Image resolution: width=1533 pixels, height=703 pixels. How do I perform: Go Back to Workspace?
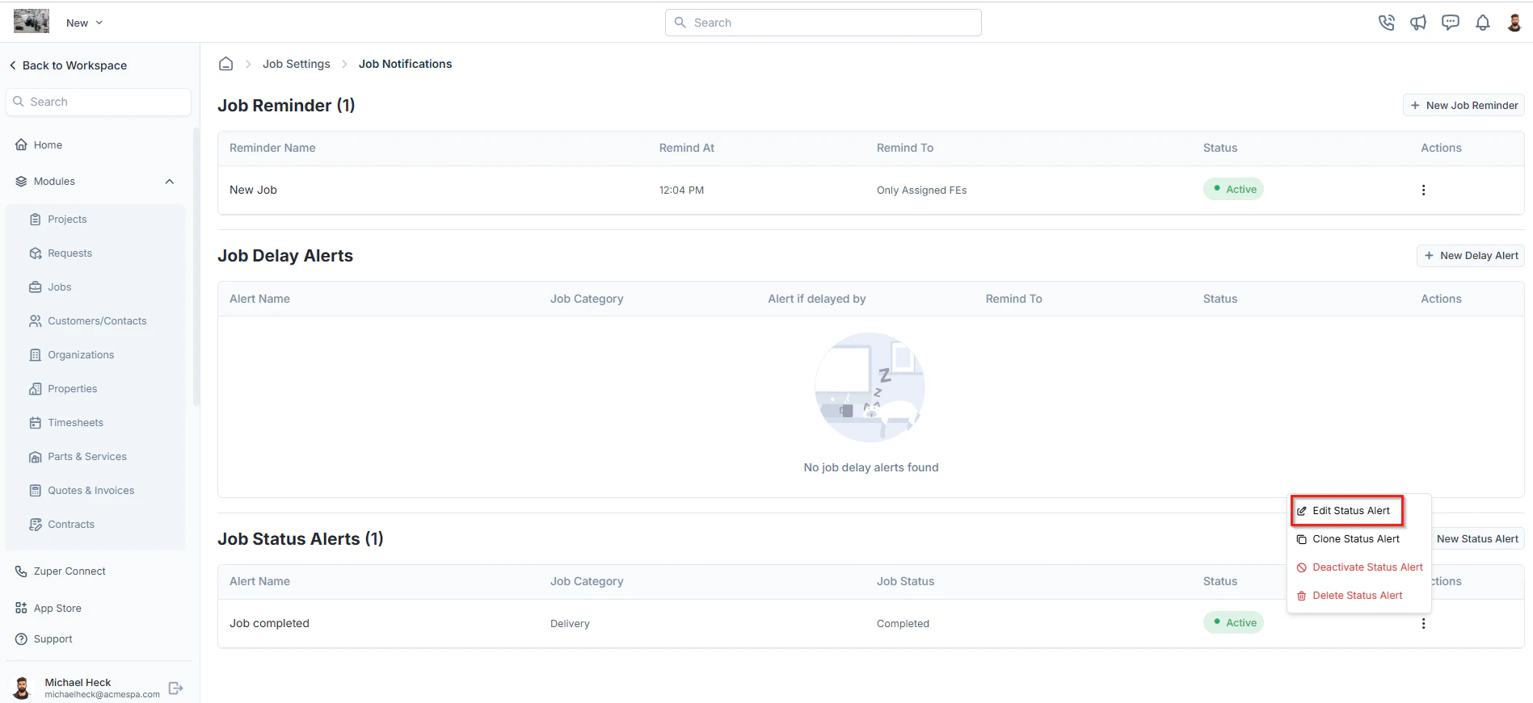coord(68,65)
